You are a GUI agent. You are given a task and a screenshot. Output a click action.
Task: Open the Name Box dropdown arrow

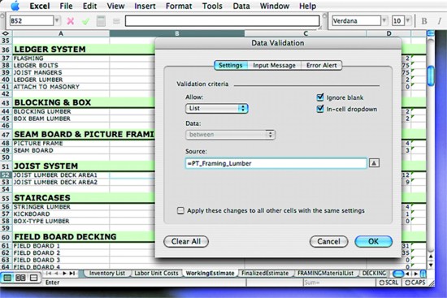click(x=57, y=21)
